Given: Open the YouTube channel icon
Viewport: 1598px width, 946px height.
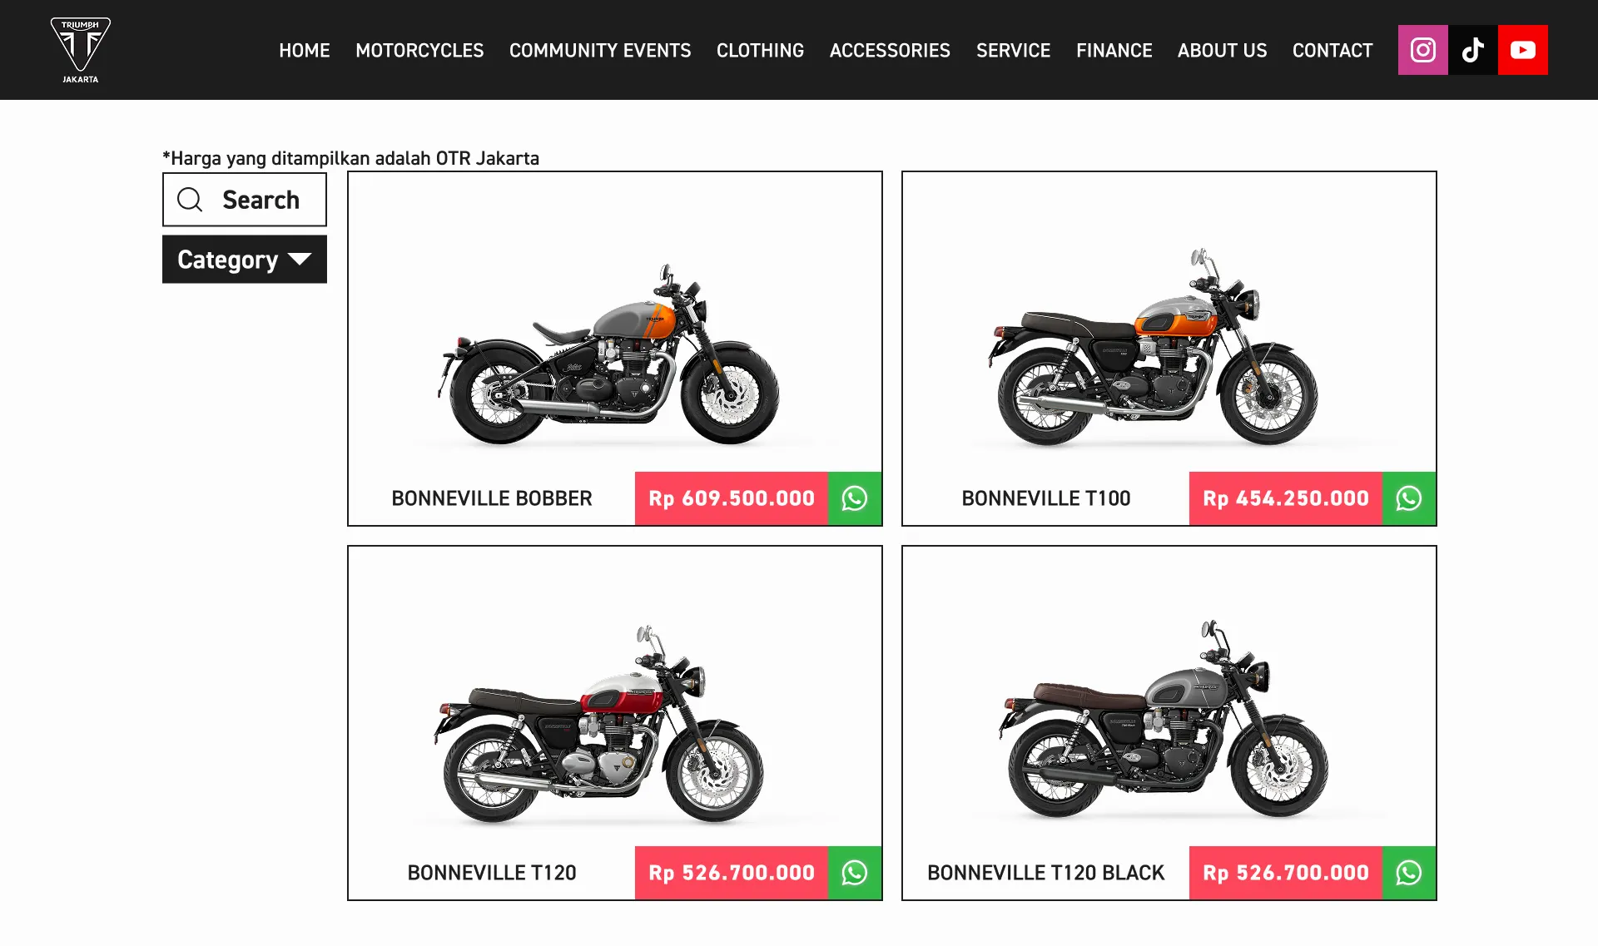Looking at the screenshot, I should [x=1522, y=50].
